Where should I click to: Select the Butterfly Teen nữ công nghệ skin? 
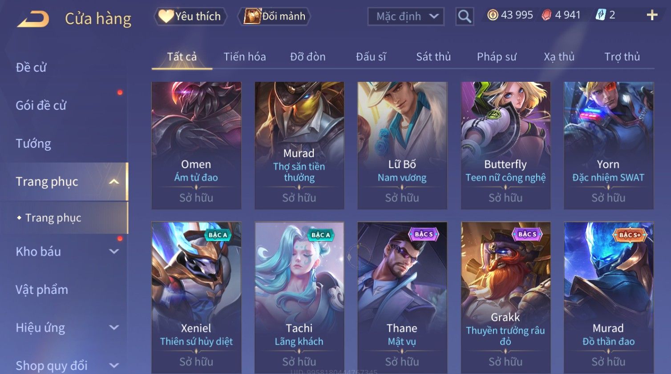click(505, 145)
